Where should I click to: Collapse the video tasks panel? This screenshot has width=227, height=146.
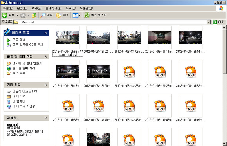(45, 33)
